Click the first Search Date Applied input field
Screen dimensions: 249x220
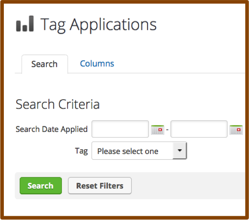click(120, 129)
